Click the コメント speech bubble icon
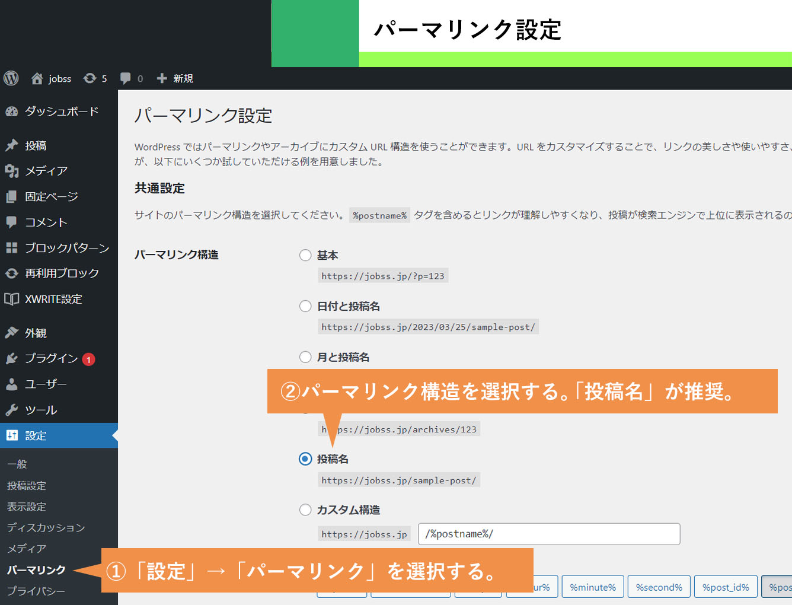The width and height of the screenshot is (792, 605). coord(11,222)
